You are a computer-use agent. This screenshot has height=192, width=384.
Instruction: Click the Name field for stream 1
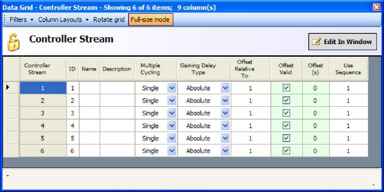90,88
